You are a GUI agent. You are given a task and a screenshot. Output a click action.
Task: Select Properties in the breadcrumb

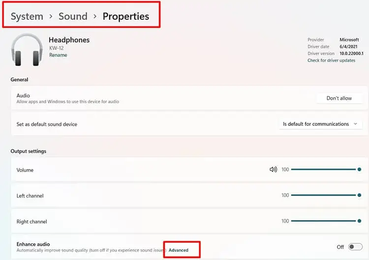point(126,16)
